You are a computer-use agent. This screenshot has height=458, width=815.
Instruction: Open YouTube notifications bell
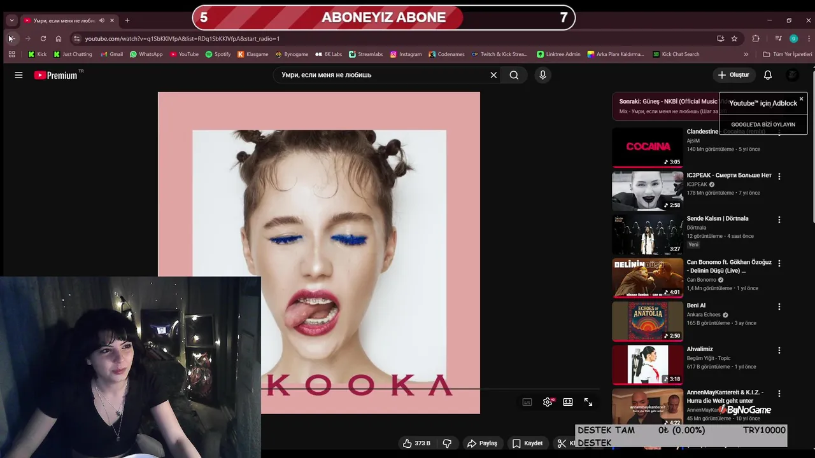click(768, 75)
